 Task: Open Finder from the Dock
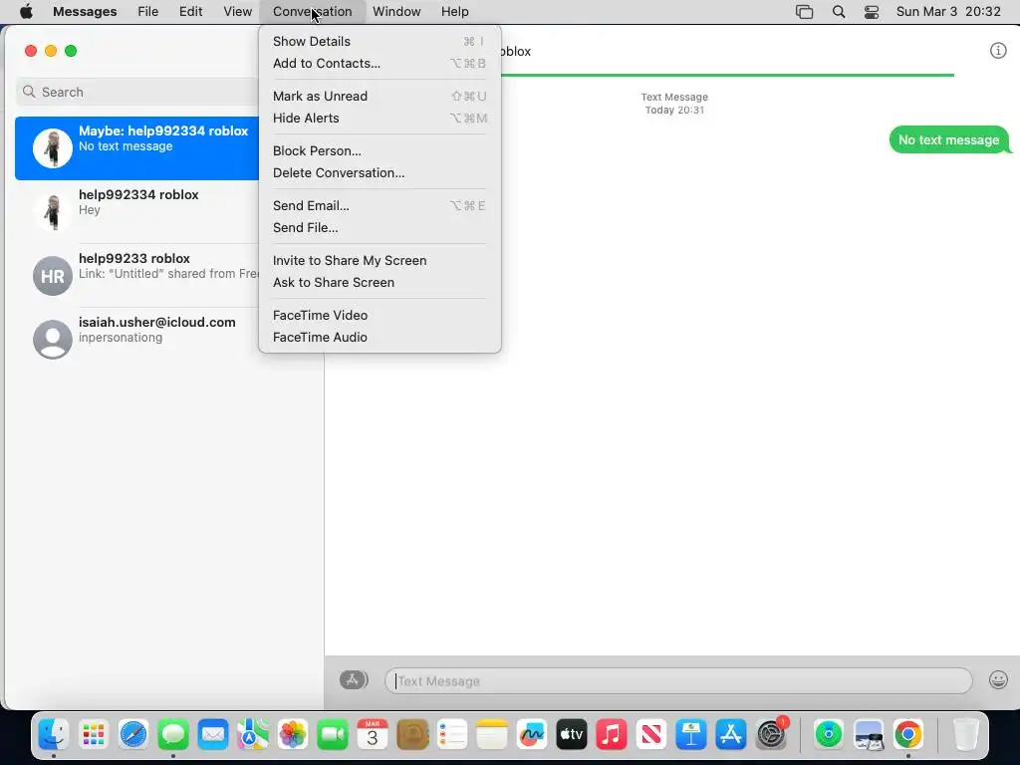click(x=54, y=735)
